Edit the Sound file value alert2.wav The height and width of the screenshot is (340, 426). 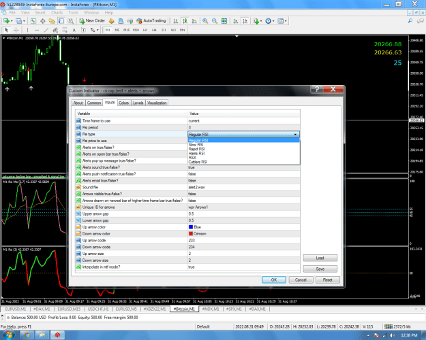[244, 187]
